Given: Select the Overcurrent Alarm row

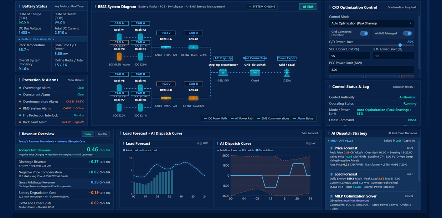Looking at the screenshot, I should pyautogui.click(x=51, y=95).
